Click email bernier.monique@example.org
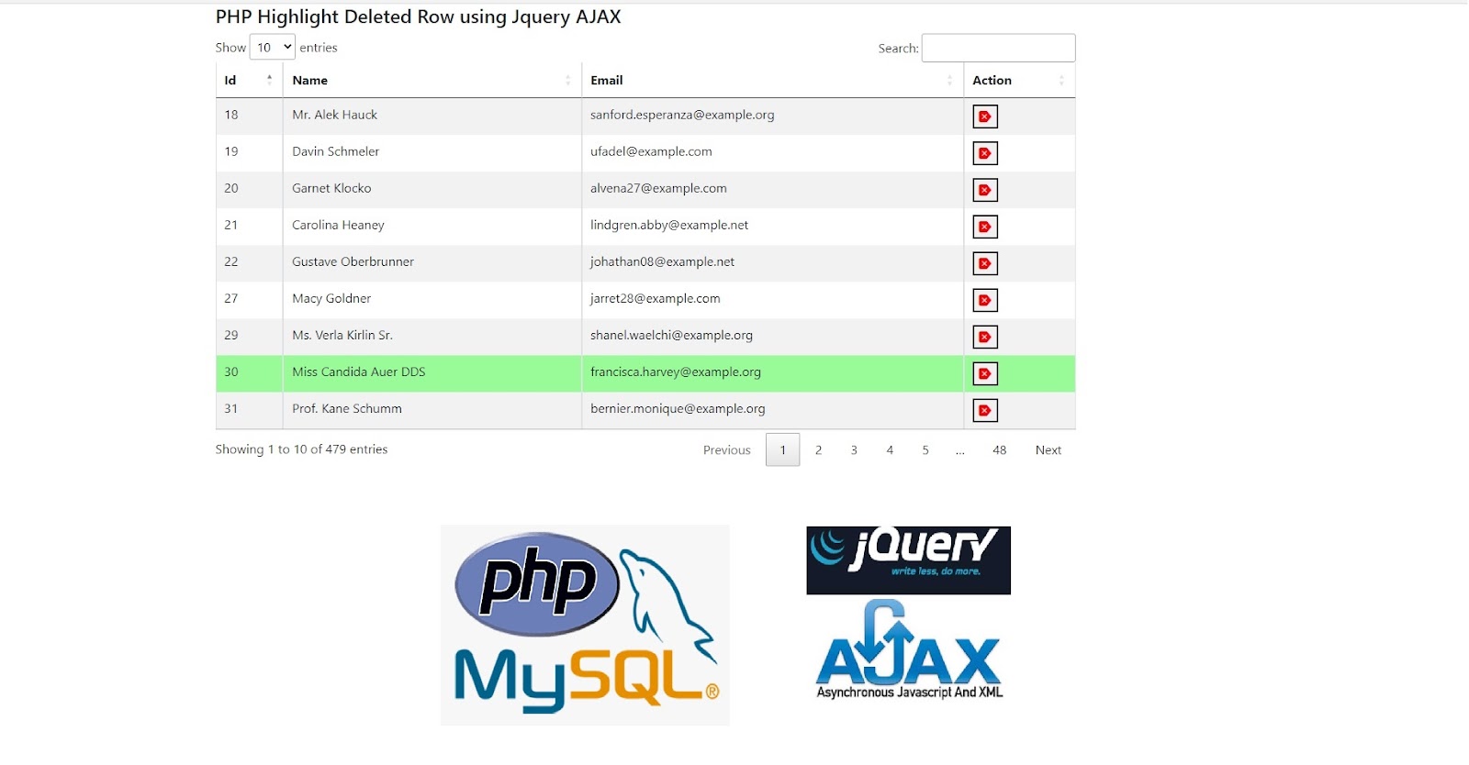 [x=678, y=408]
